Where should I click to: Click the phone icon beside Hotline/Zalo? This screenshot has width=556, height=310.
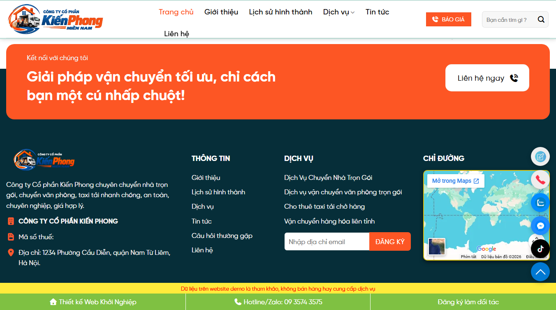point(238,302)
